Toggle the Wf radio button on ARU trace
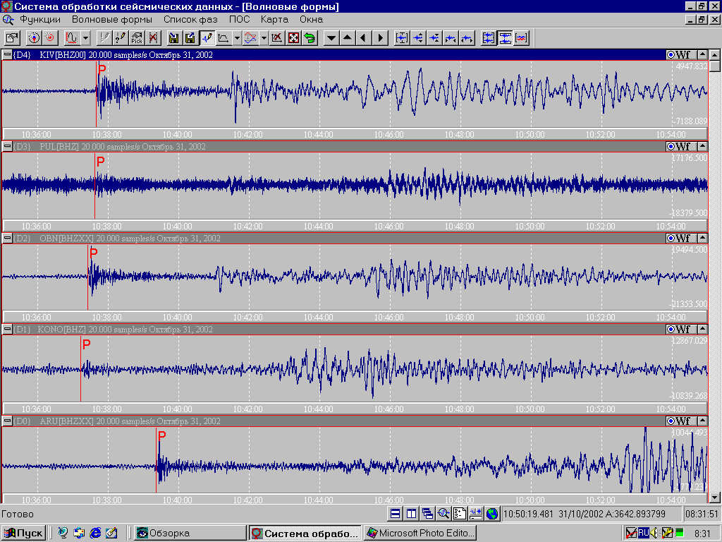722x542 pixels. click(671, 421)
